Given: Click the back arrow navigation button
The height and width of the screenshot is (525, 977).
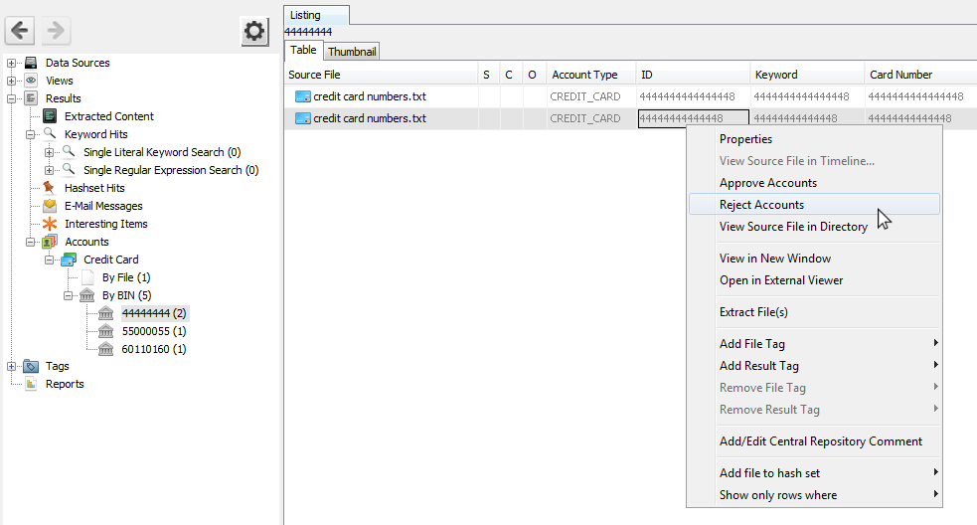Looking at the screenshot, I should coord(21,31).
